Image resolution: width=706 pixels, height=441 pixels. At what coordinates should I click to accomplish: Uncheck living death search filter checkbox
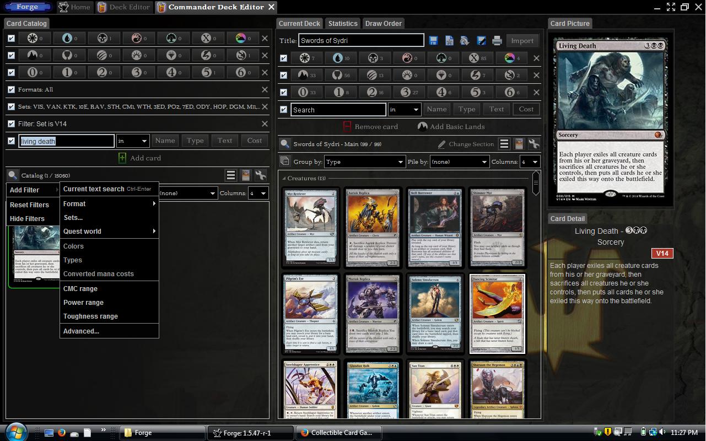coord(11,141)
